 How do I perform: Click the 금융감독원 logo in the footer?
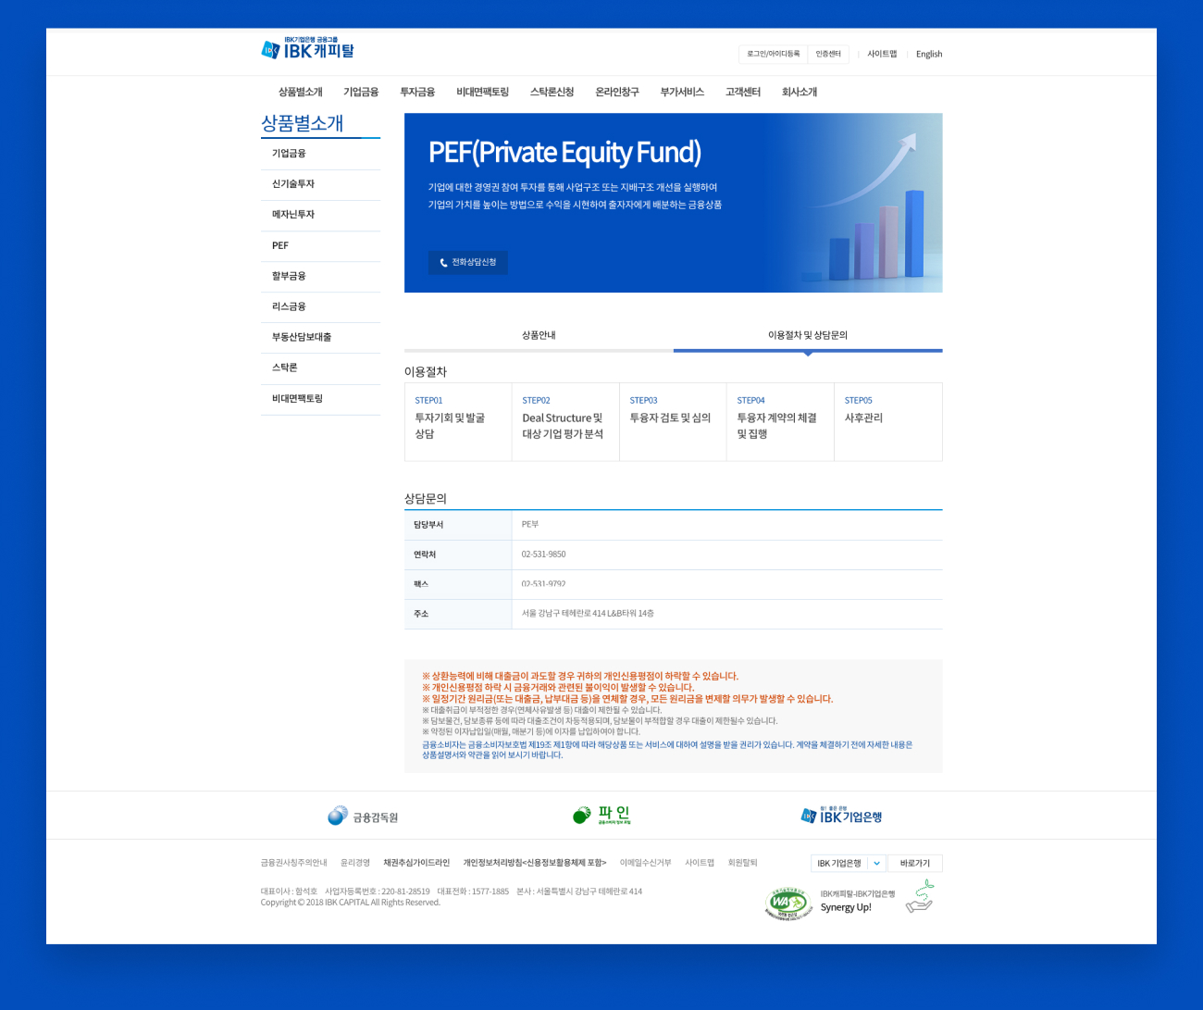pyautogui.click(x=363, y=817)
